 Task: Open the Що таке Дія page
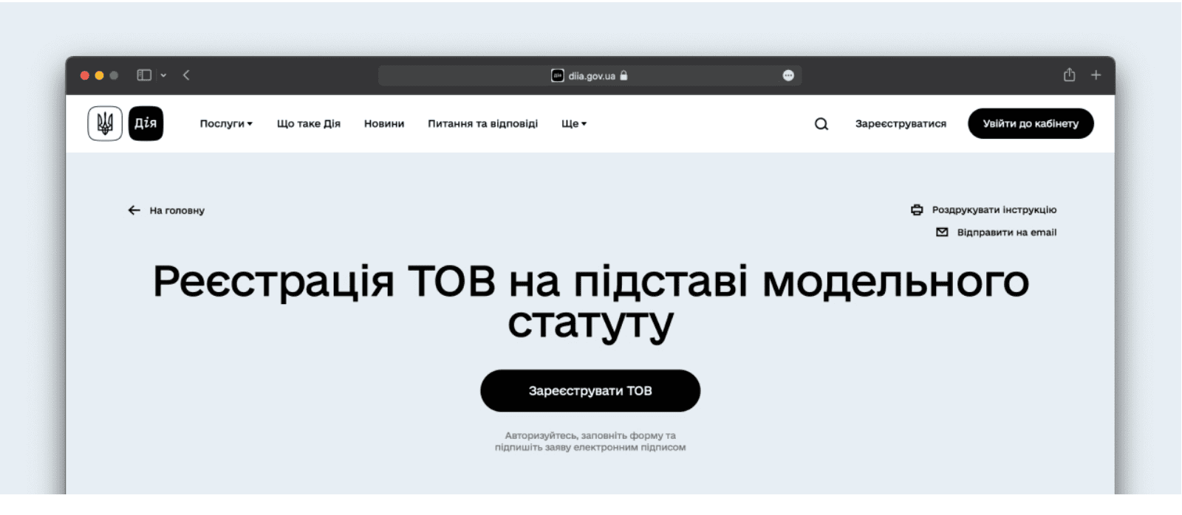click(x=308, y=124)
